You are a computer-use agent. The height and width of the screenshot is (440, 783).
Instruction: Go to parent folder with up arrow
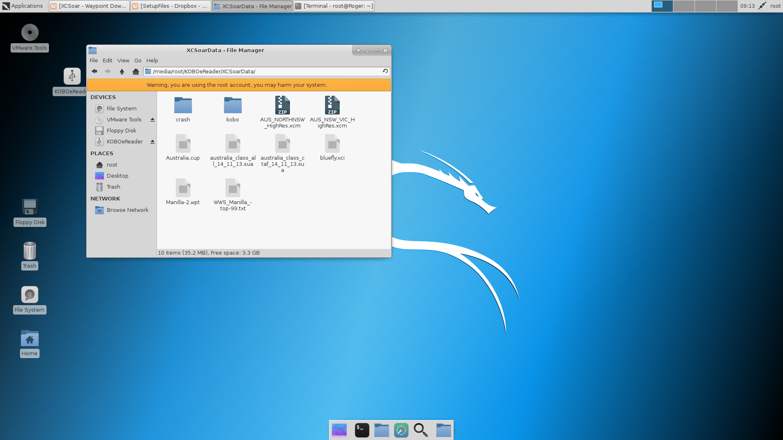(x=122, y=71)
